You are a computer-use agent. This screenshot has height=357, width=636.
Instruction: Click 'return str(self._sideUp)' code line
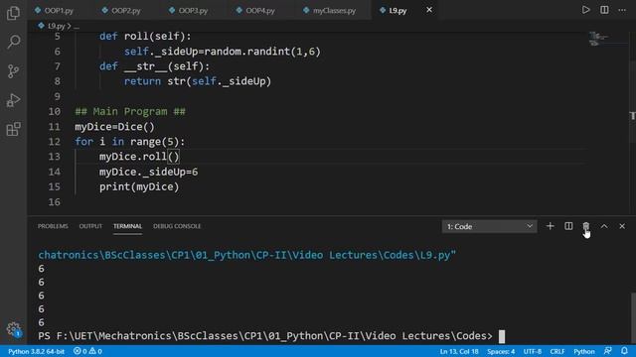pyautogui.click(x=198, y=81)
